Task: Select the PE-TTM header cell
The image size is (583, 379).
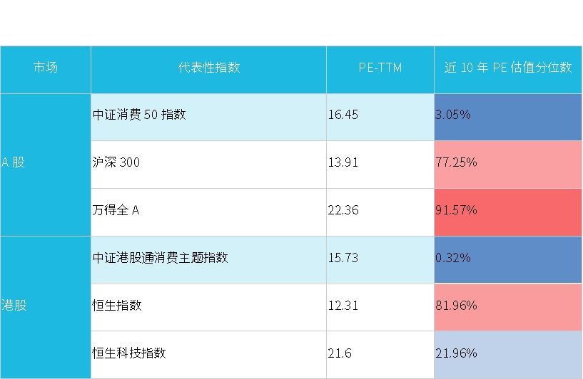Action: point(380,68)
